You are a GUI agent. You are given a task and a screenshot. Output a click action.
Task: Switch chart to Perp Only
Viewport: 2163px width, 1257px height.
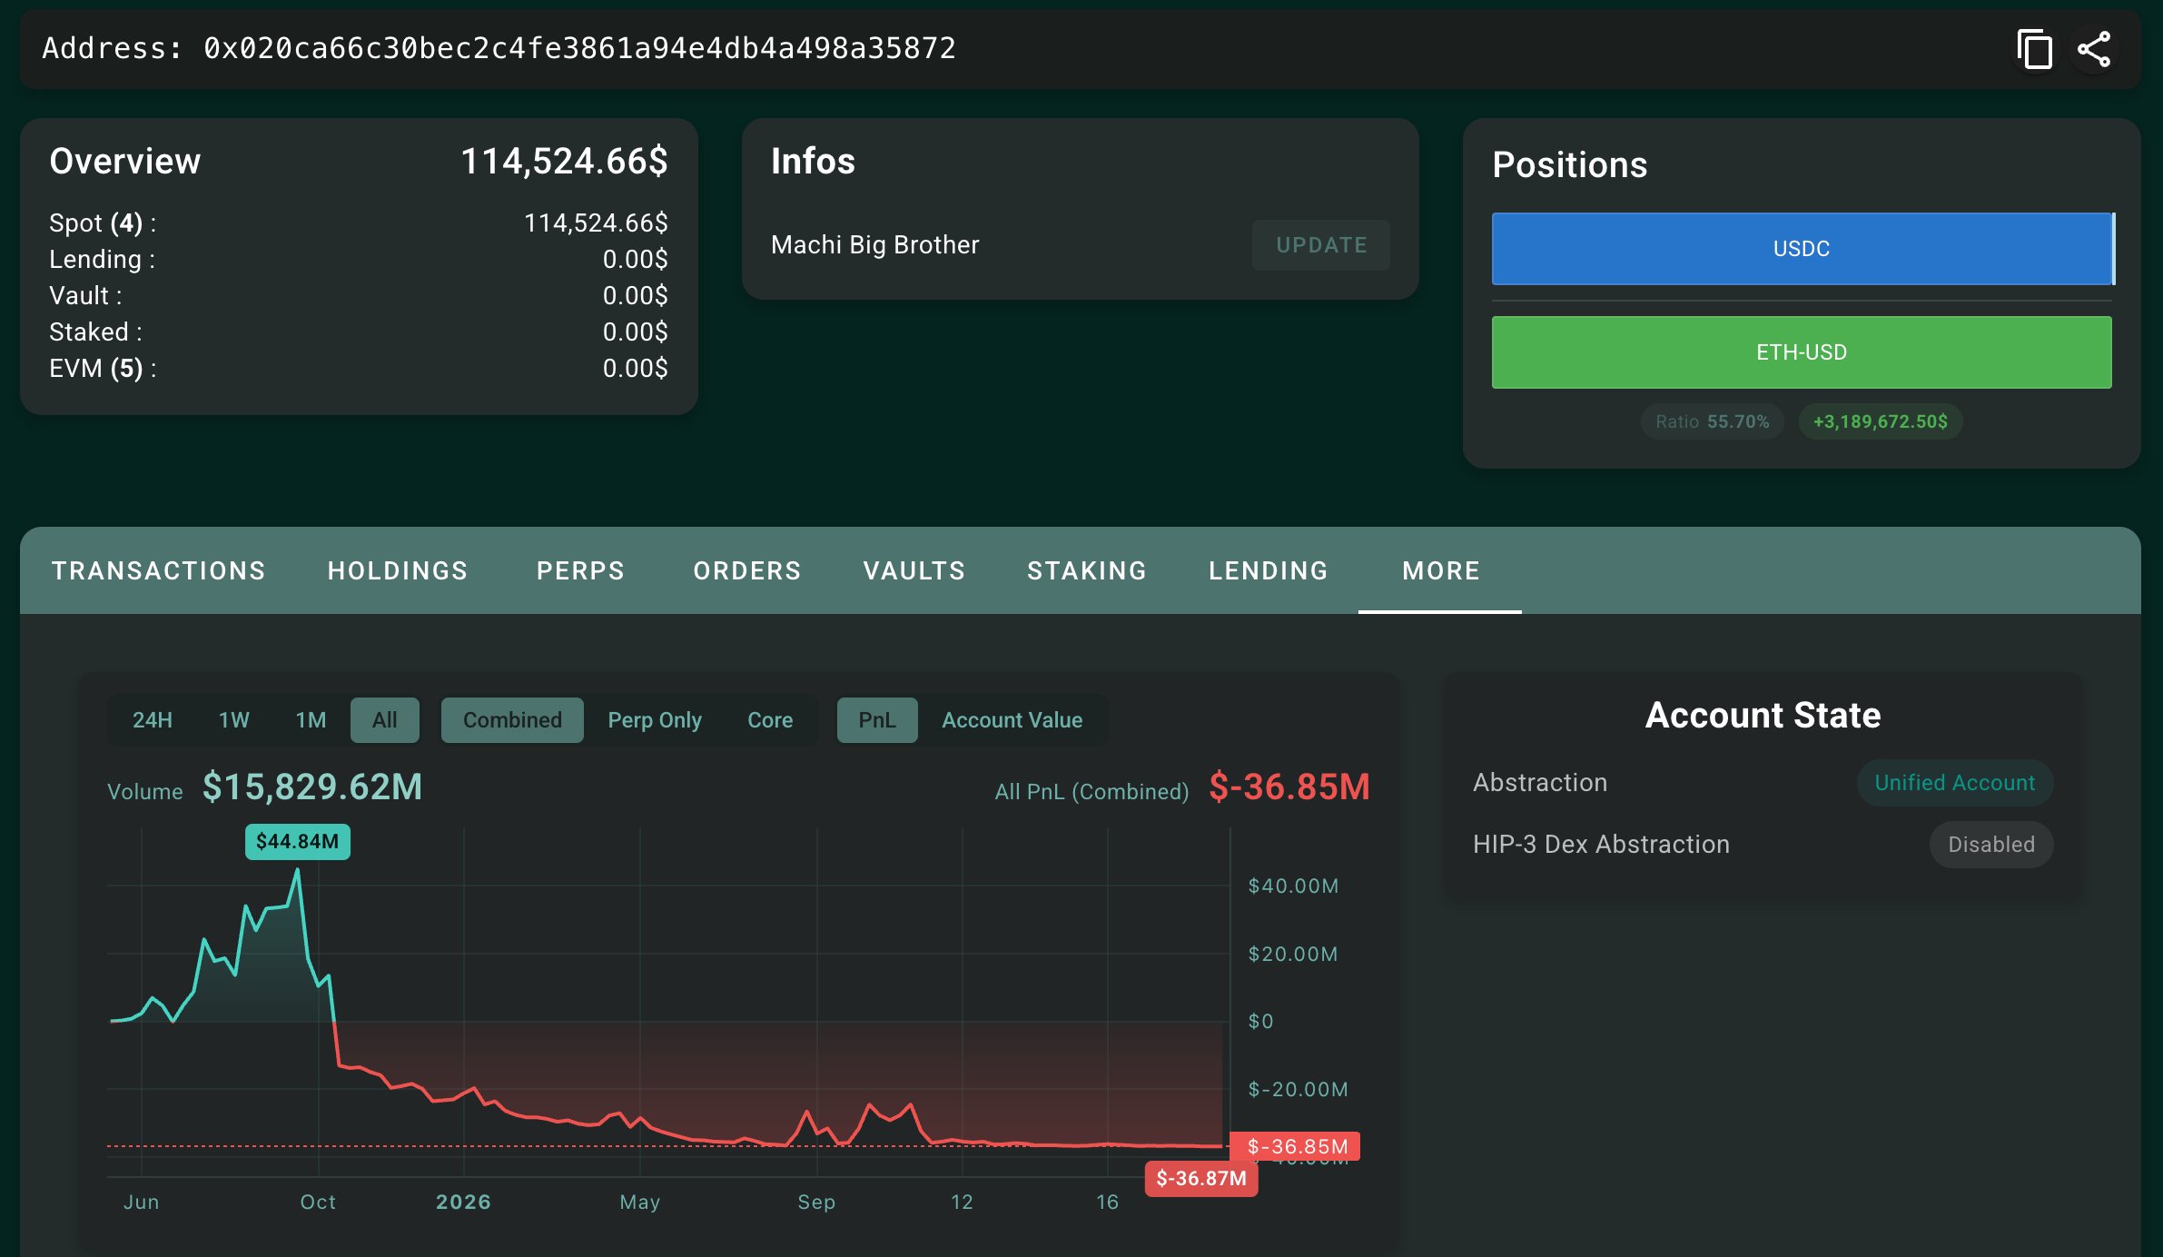[655, 720]
